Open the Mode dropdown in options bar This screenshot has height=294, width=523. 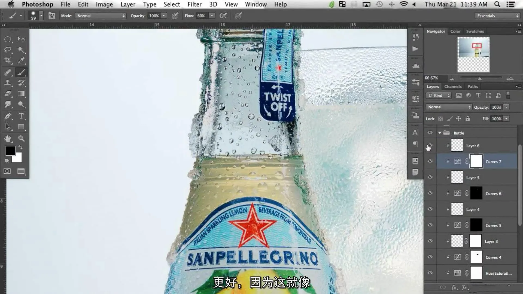pyautogui.click(x=100, y=16)
